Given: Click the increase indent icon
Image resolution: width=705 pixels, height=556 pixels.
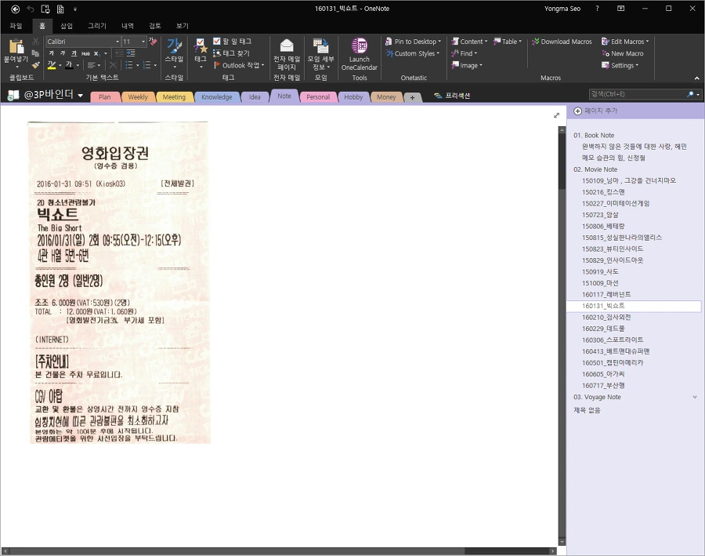Looking at the screenshot, I should click(130, 53).
